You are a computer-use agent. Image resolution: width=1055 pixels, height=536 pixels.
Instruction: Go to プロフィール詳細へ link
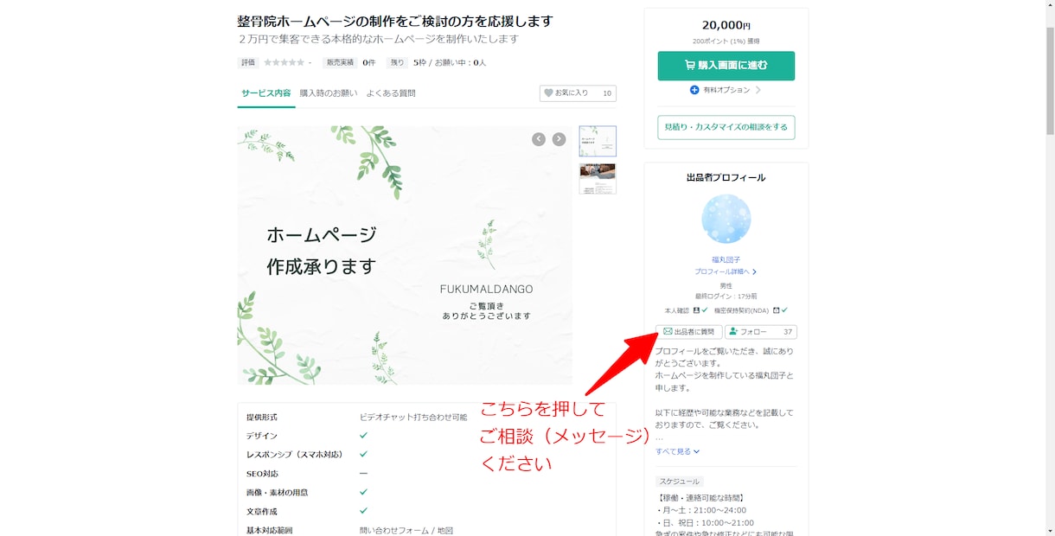[726, 271]
